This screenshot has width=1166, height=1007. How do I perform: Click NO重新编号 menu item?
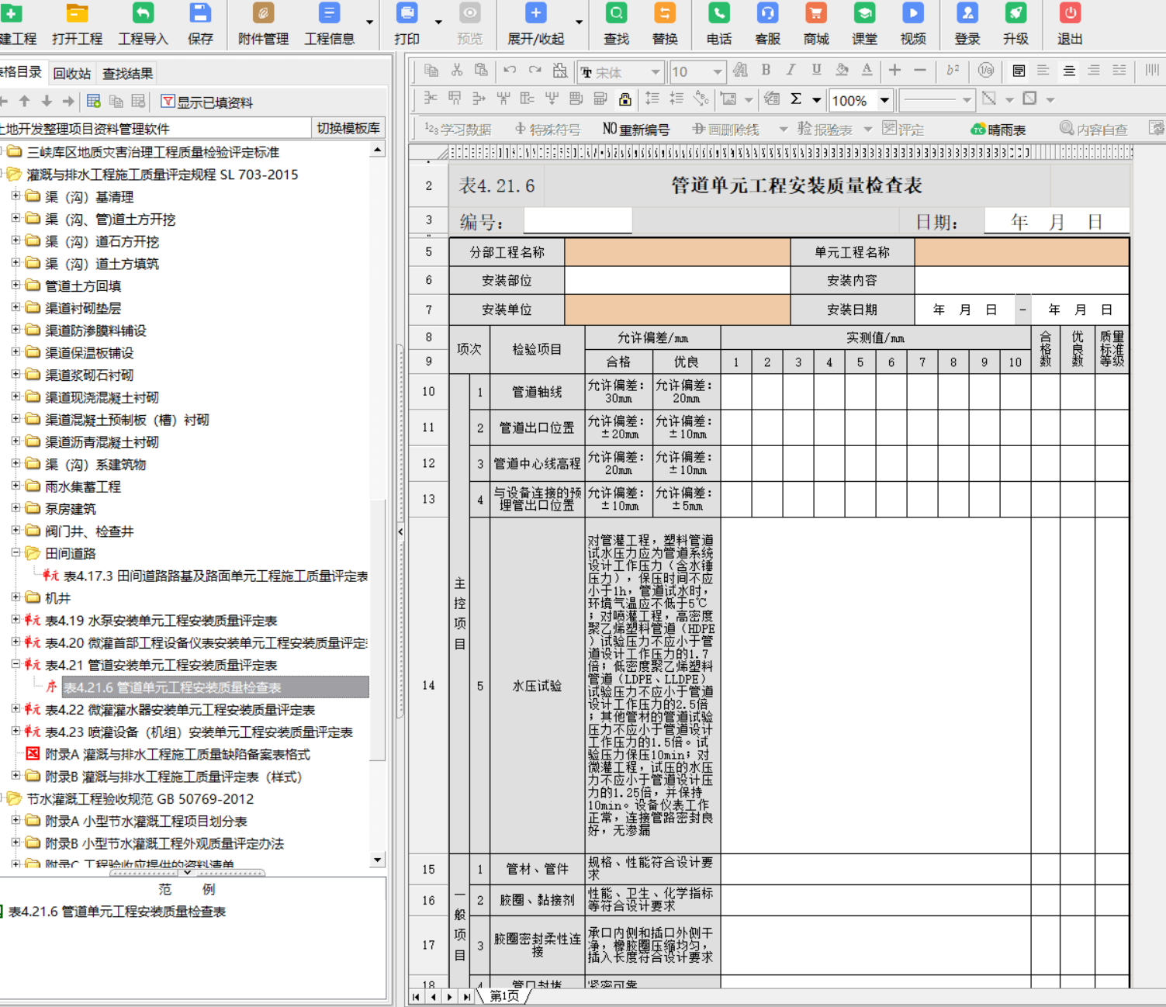tap(635, 130)
